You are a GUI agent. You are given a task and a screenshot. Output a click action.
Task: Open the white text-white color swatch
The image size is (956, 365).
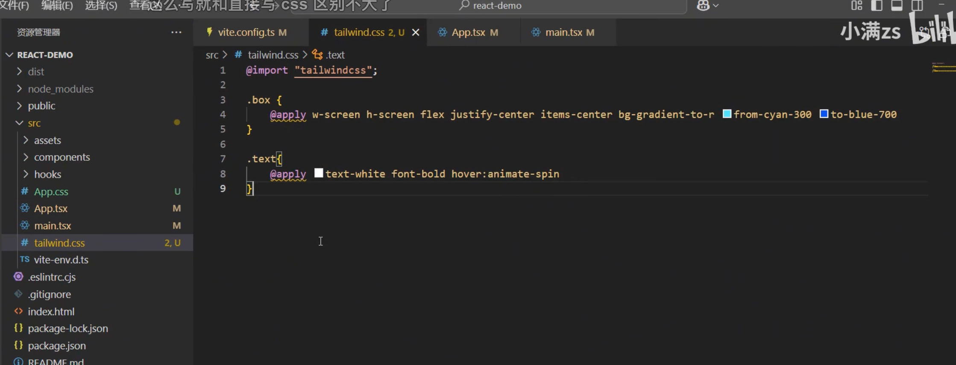coord(319,173)
